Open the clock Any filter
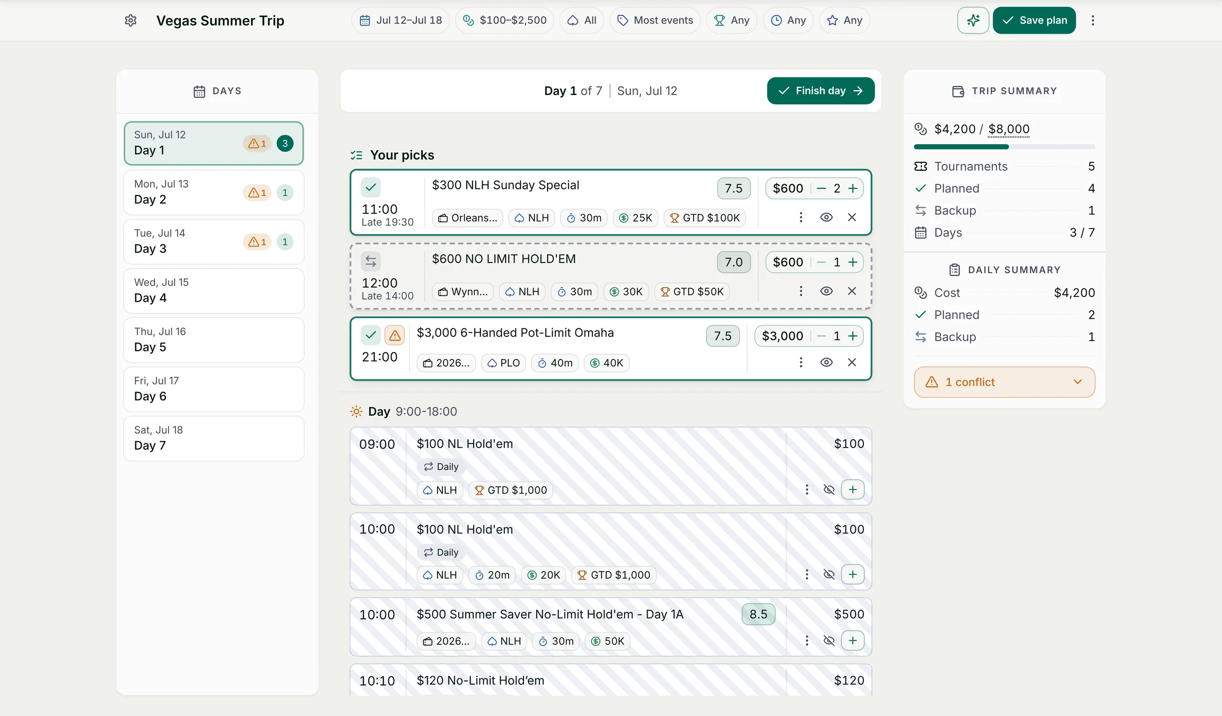 788,20
